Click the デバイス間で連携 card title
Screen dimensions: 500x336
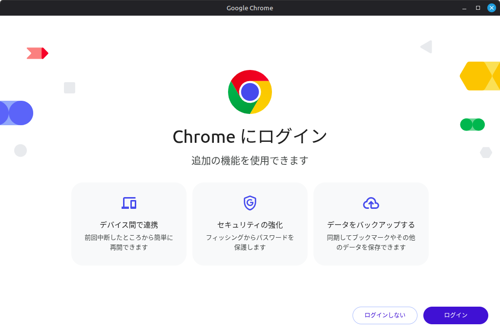click(x=129, y=225)
